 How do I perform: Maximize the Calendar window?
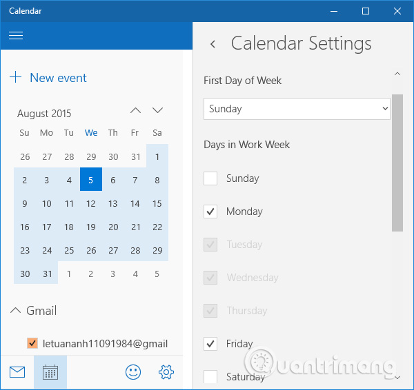pyautogui.click(x=366, y=11)
